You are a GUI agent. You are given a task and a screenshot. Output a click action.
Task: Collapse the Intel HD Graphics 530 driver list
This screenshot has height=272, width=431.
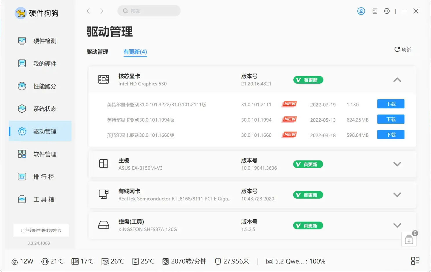coord(397,80)
